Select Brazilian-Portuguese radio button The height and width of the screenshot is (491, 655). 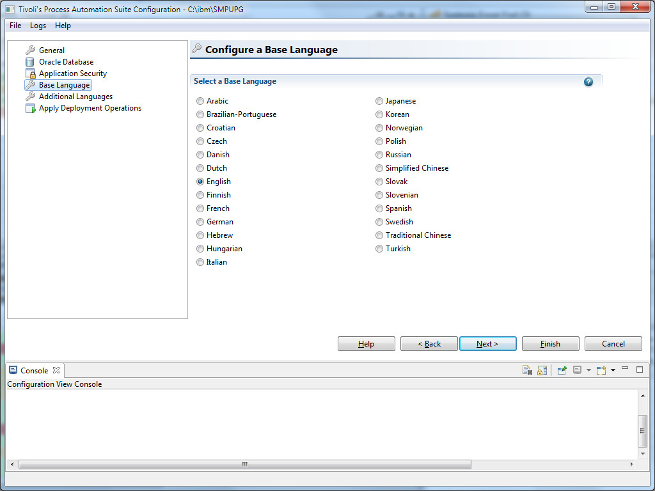(200, 114)
